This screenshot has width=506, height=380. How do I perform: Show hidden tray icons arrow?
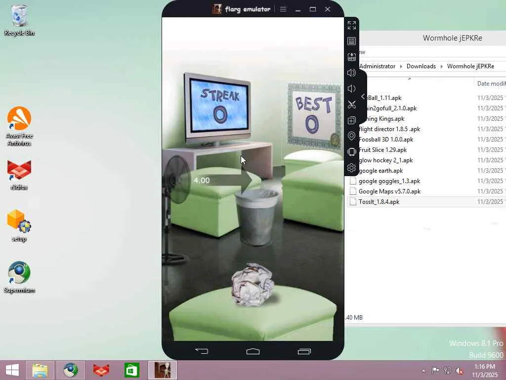click(423, 371)
